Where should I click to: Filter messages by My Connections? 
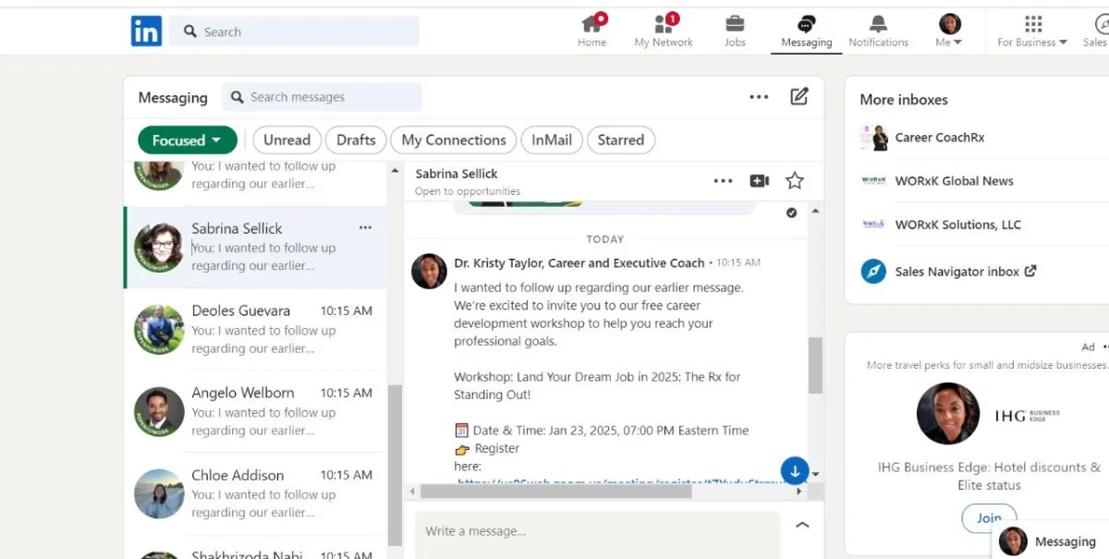coord(454,140)
